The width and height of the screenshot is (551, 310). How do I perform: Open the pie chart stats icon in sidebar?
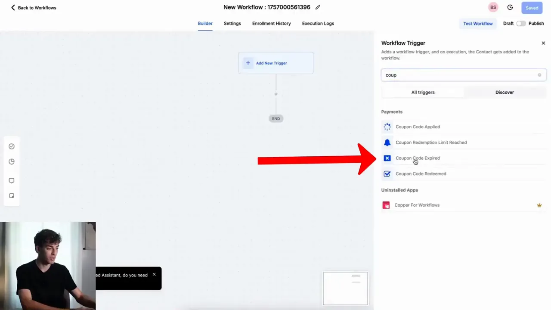click(x=12, y=161)
